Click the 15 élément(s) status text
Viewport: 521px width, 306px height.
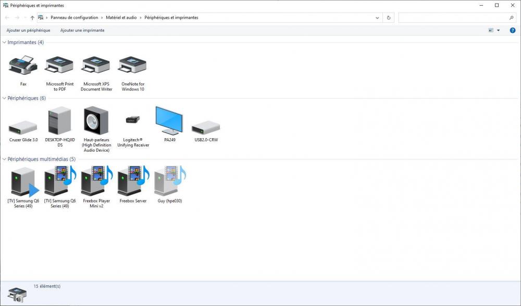click(x=47, y=286)
